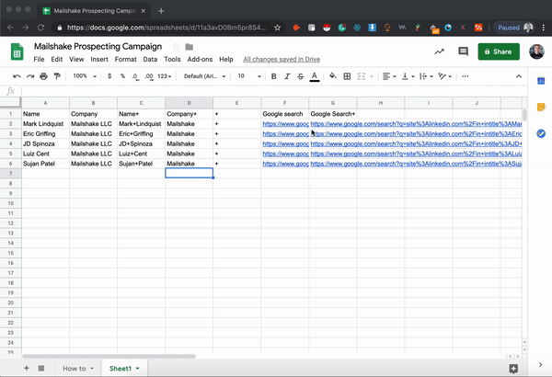The image size is (552, 377).
Task: Open the fill color bucket
Action: pyautogui.click(x=333, y=76)
